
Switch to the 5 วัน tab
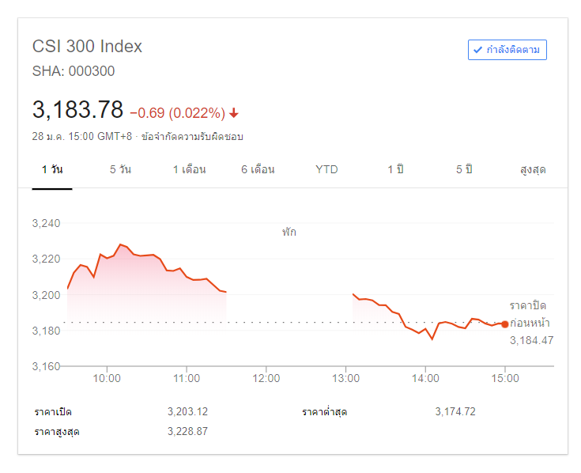pyautogui.click(x=120, y=170)
